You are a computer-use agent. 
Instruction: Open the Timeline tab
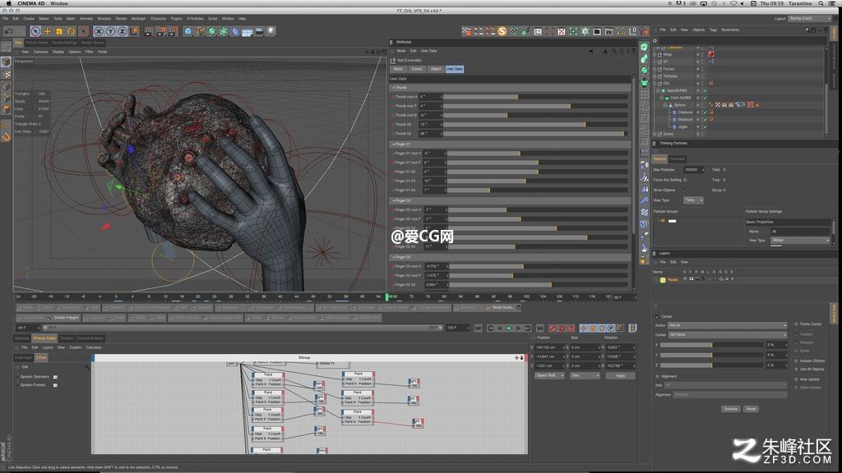[67, 338]
